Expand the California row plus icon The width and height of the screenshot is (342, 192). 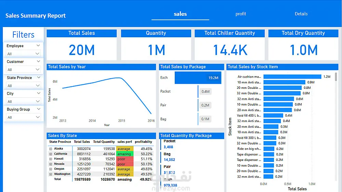[x=51, y=154]
